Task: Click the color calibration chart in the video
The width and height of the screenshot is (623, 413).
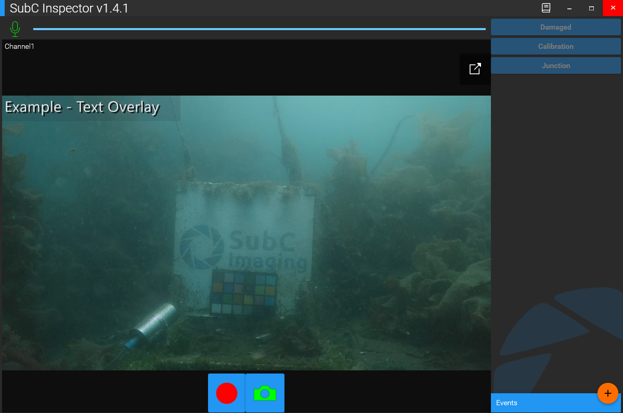Action: (x=243, y=292)
